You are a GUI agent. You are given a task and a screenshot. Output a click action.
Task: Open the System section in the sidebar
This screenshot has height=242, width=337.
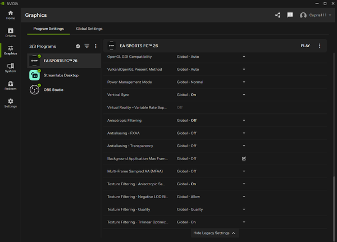(x=10, y=67)
